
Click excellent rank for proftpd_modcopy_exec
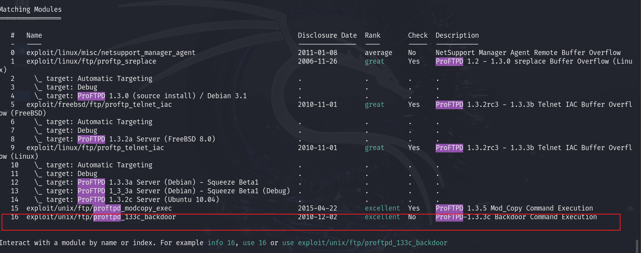click(382, 208)
